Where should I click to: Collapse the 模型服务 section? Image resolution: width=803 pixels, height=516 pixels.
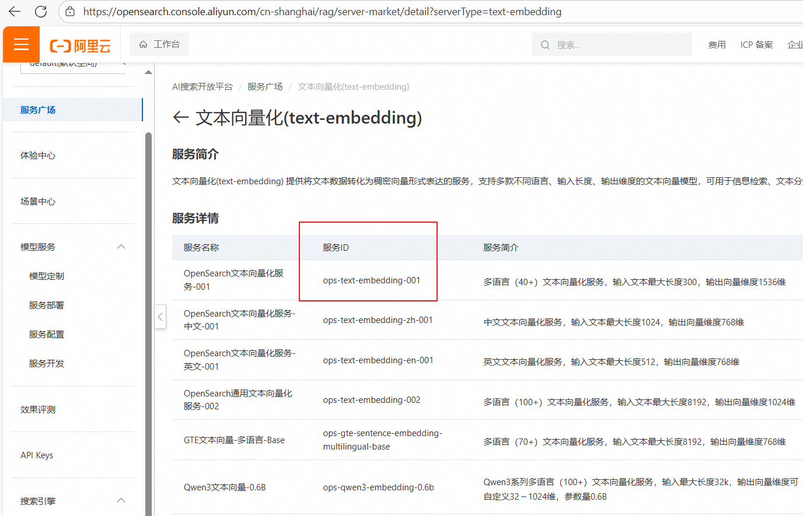point(121,247)
